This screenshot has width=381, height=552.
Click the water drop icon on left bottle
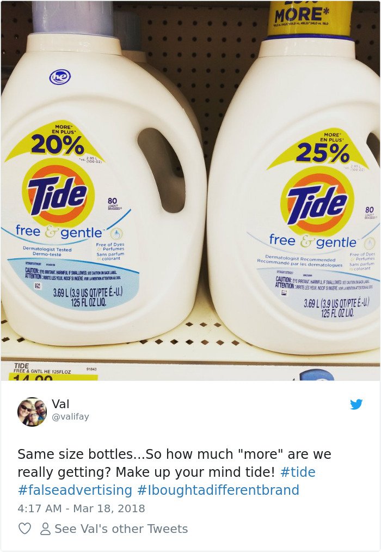click(116, 233)
